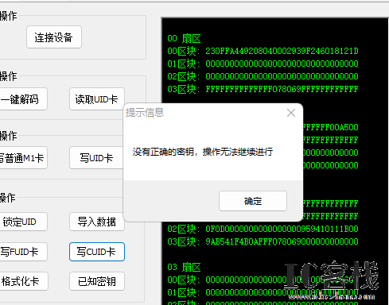Click the 写UID卡 button
The width and height of the screenshot is (389, 305).
(97, 158)
